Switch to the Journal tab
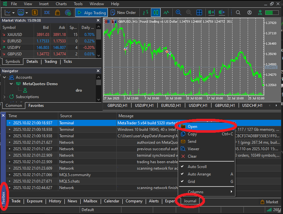Image resolution: width=283 pixels, height=214 pixels. [x=190, y=201]
